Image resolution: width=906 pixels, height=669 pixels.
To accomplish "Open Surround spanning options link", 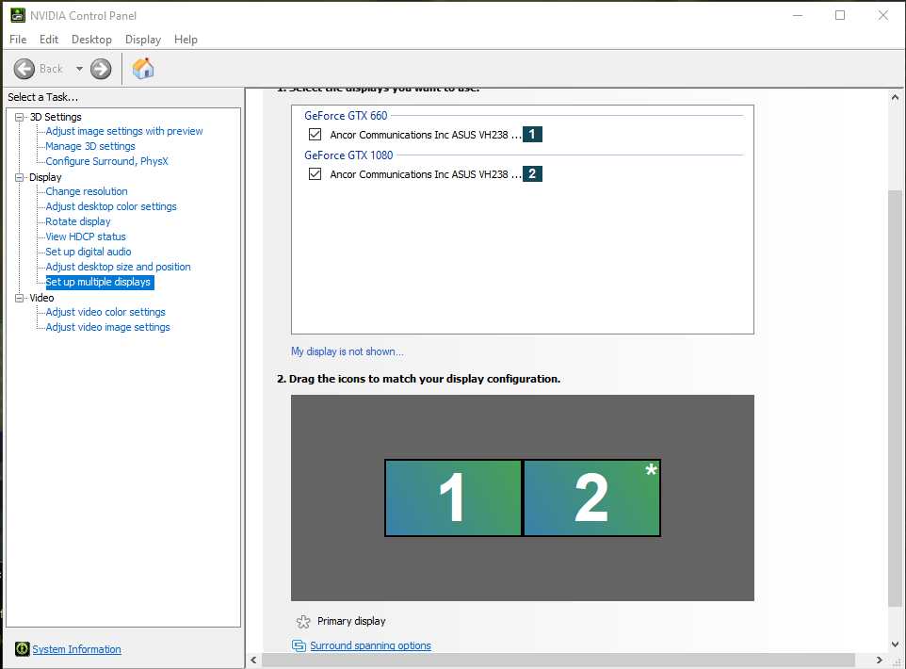I will pos(370,645).
